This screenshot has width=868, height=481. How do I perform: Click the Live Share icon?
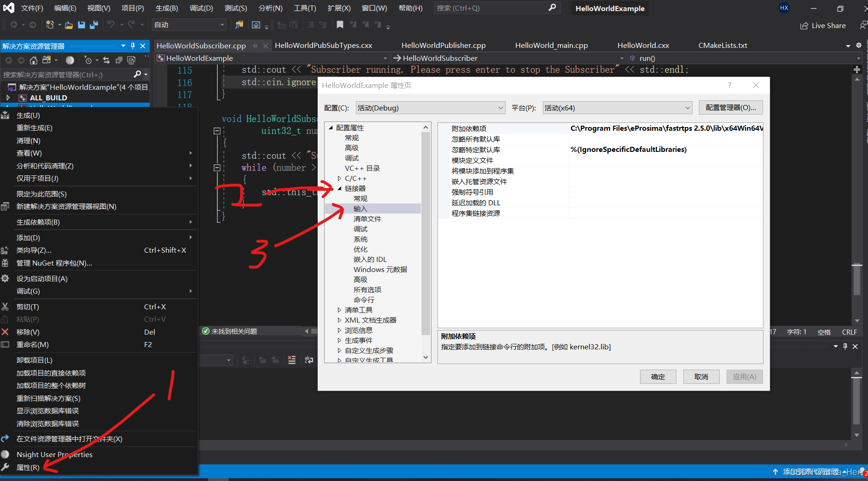pos(804,26)
